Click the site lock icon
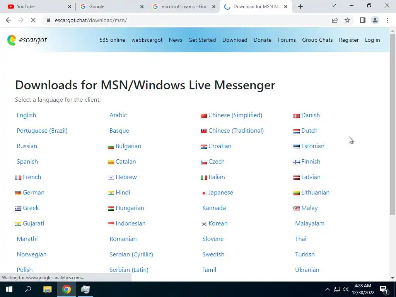The width and height of the screenshot is (396, 297). pos(49,20)
